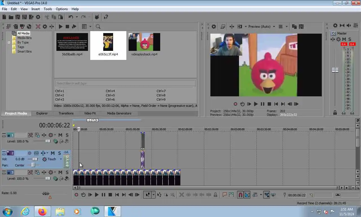Click the Insert Region icon
Screen dimensions: 361x217
[x=232, y=195]
